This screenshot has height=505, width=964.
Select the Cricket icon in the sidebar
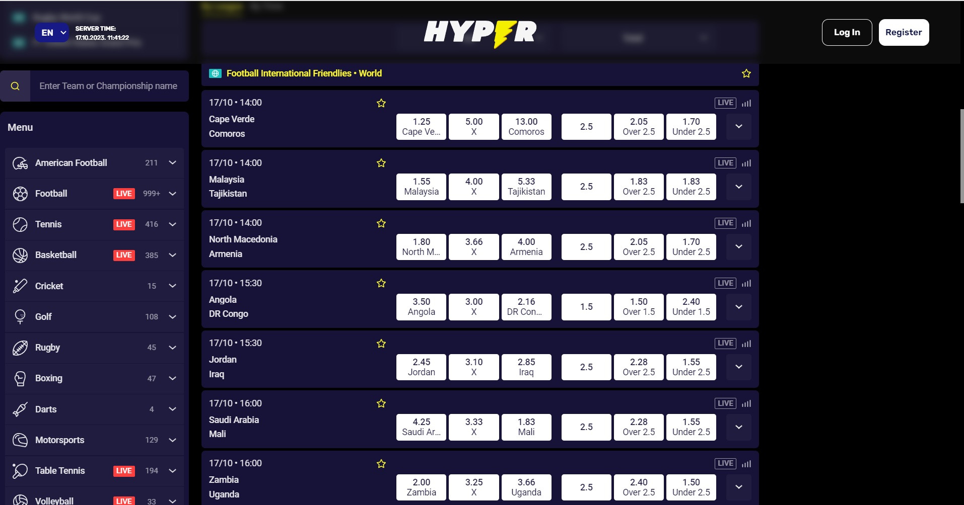pyautogui.click(x=20, y=286)
